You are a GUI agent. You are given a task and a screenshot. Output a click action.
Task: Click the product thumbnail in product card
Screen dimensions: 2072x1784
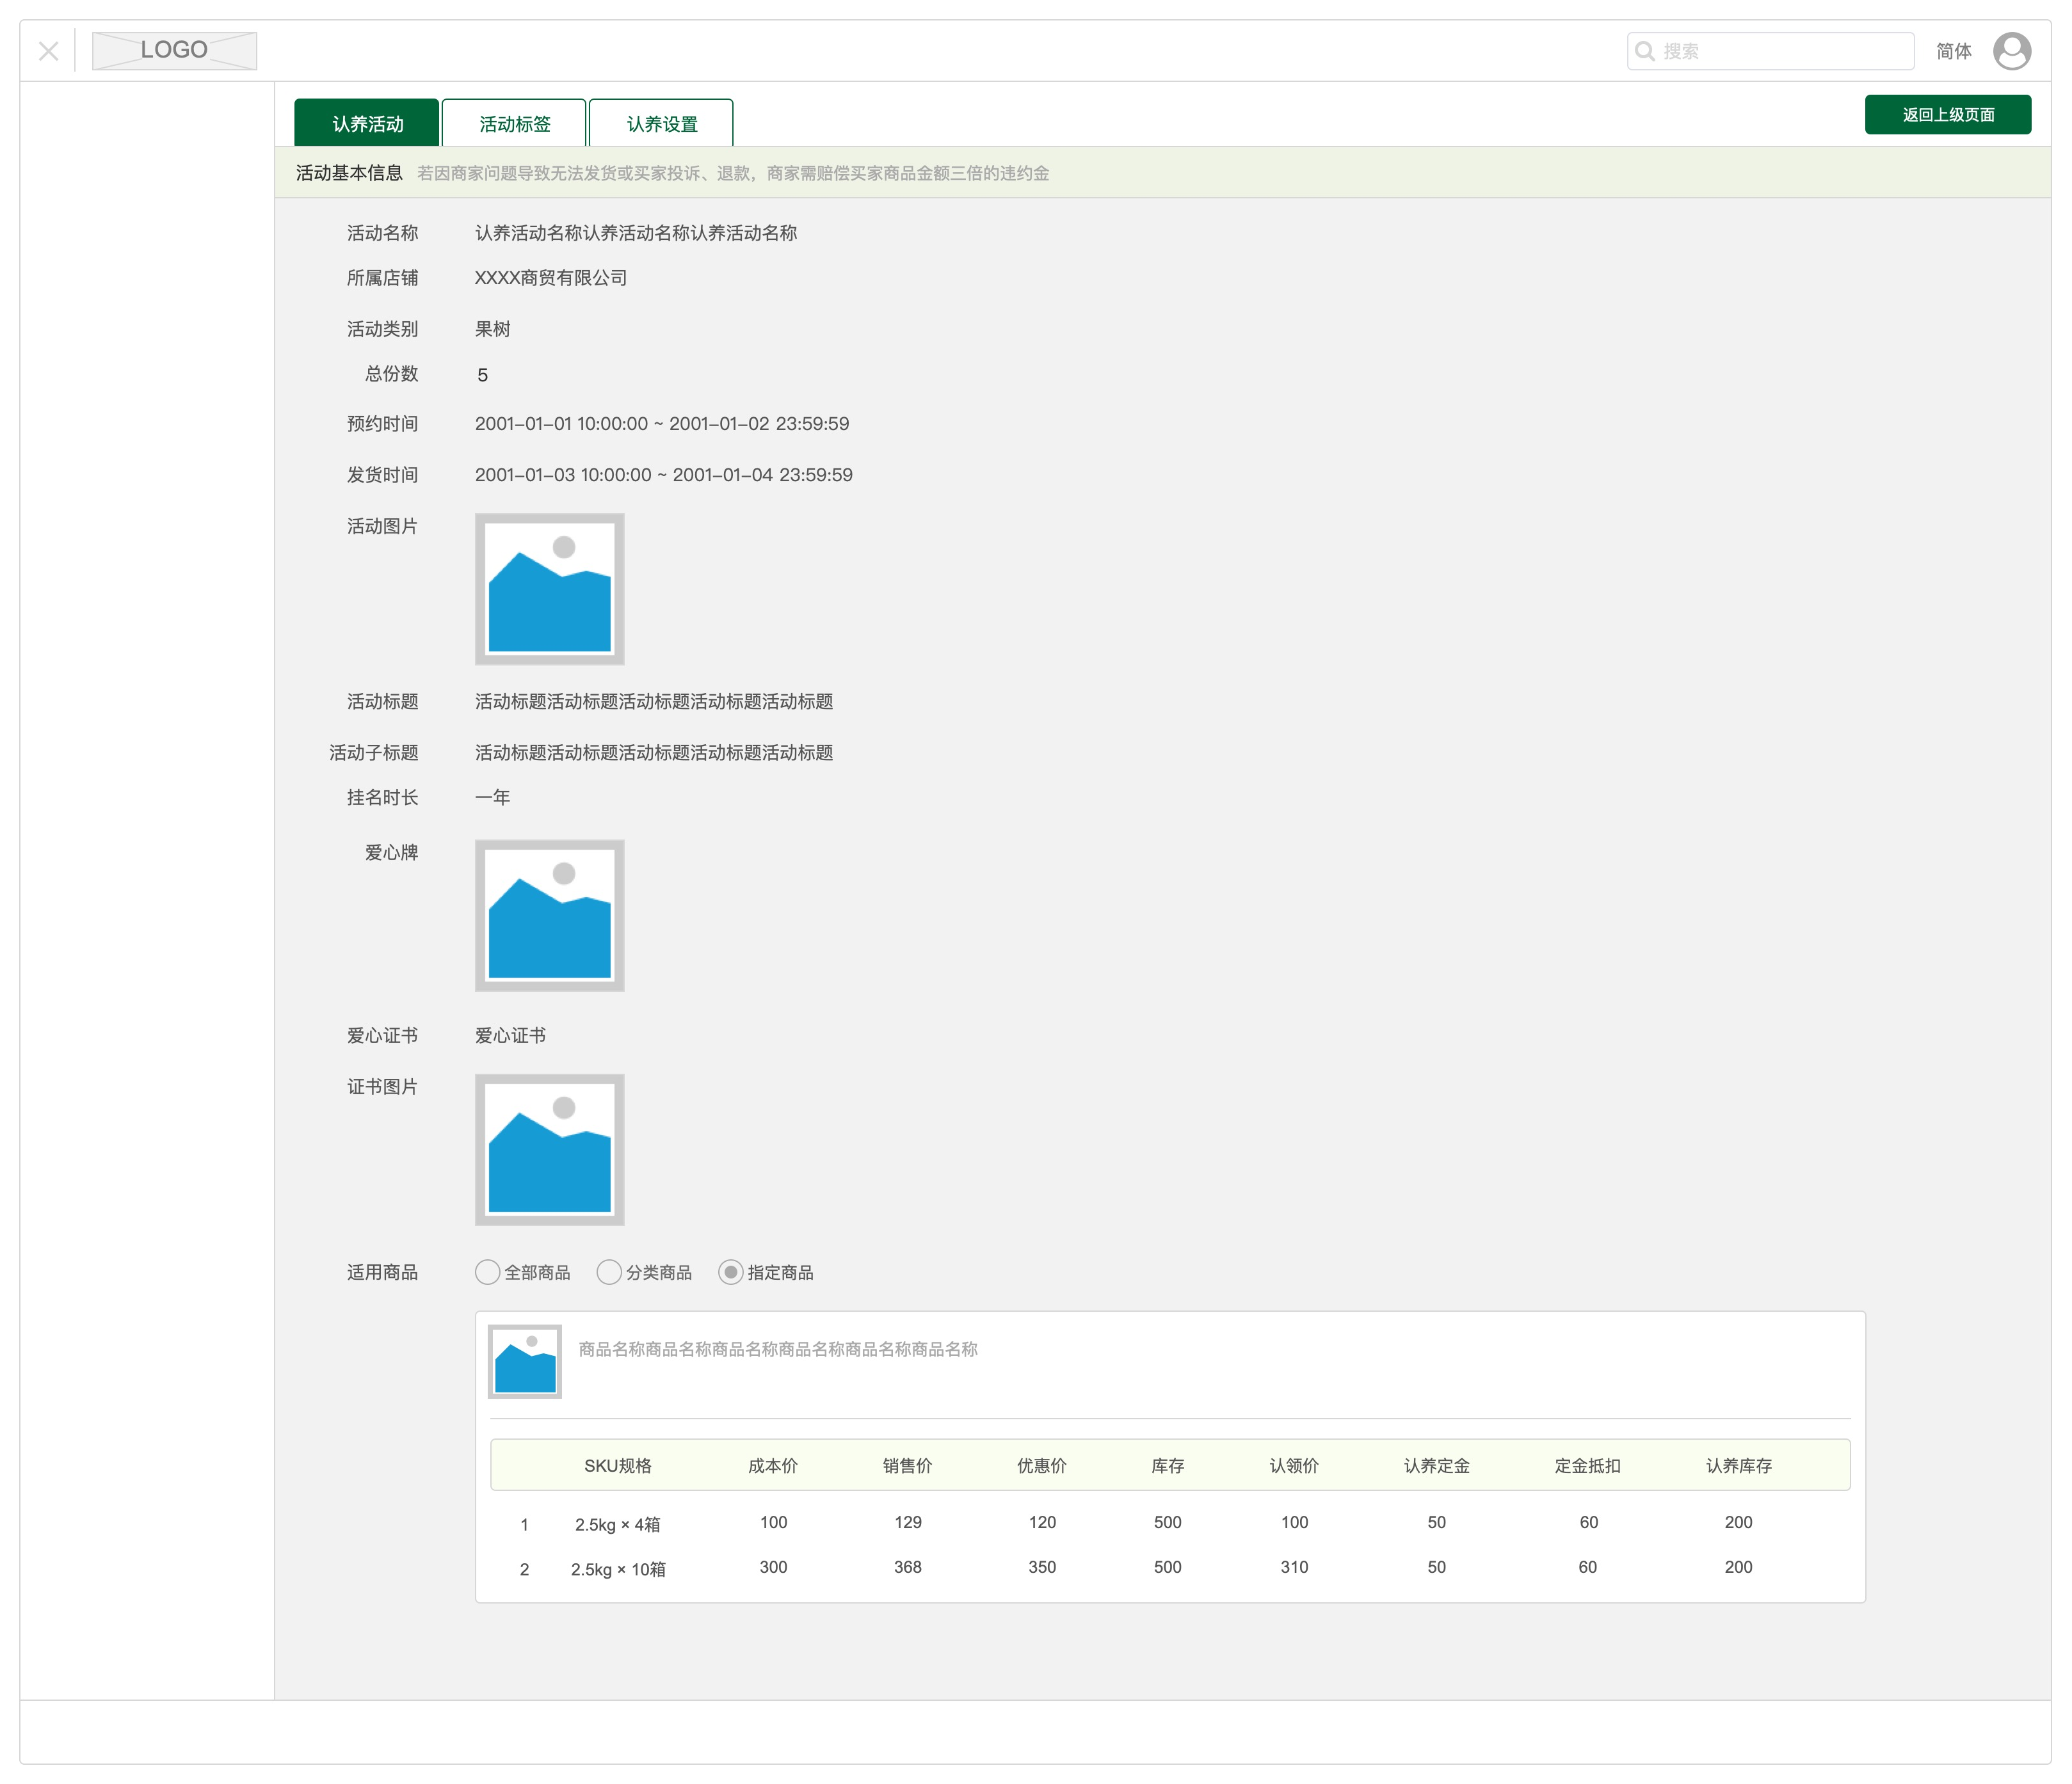(x=524, y=1361)
